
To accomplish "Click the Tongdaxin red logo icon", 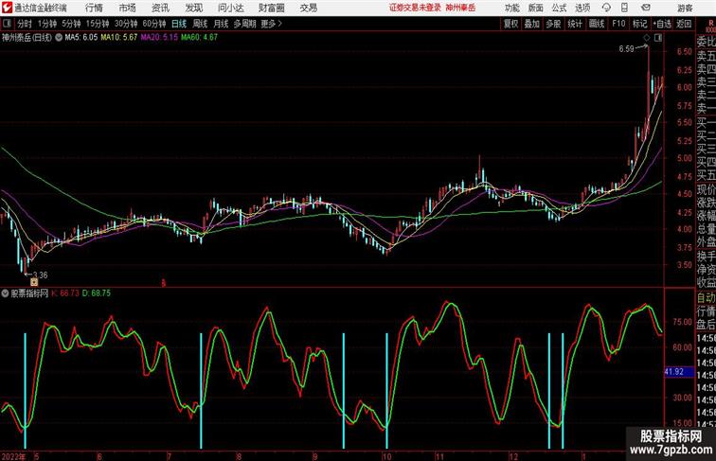I will coord(7,8).
